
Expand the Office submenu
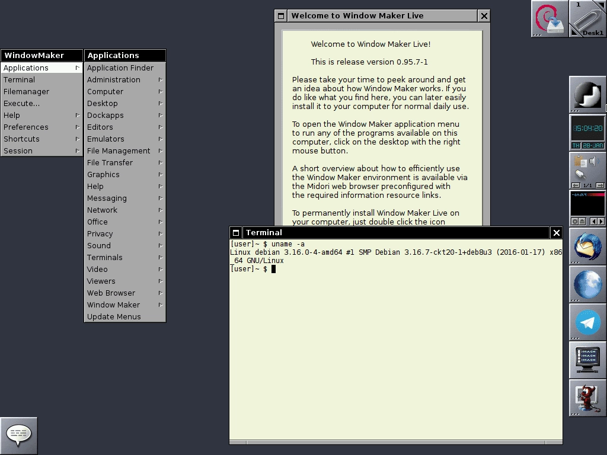tap(125, 222)
